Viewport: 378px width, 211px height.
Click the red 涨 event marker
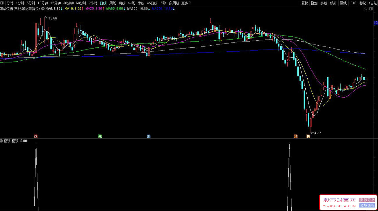tap(36, 136)
